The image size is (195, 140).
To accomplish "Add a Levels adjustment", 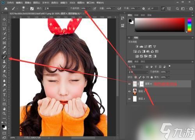I will [x=141, y=47].
